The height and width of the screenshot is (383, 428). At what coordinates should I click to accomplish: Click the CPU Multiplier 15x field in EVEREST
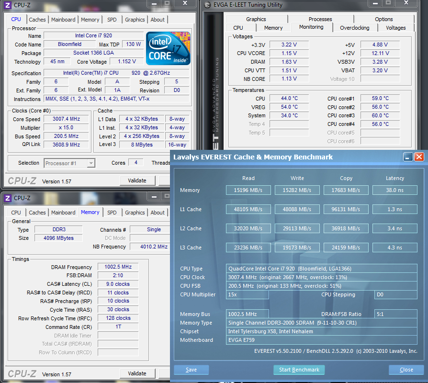coord(247,294)
